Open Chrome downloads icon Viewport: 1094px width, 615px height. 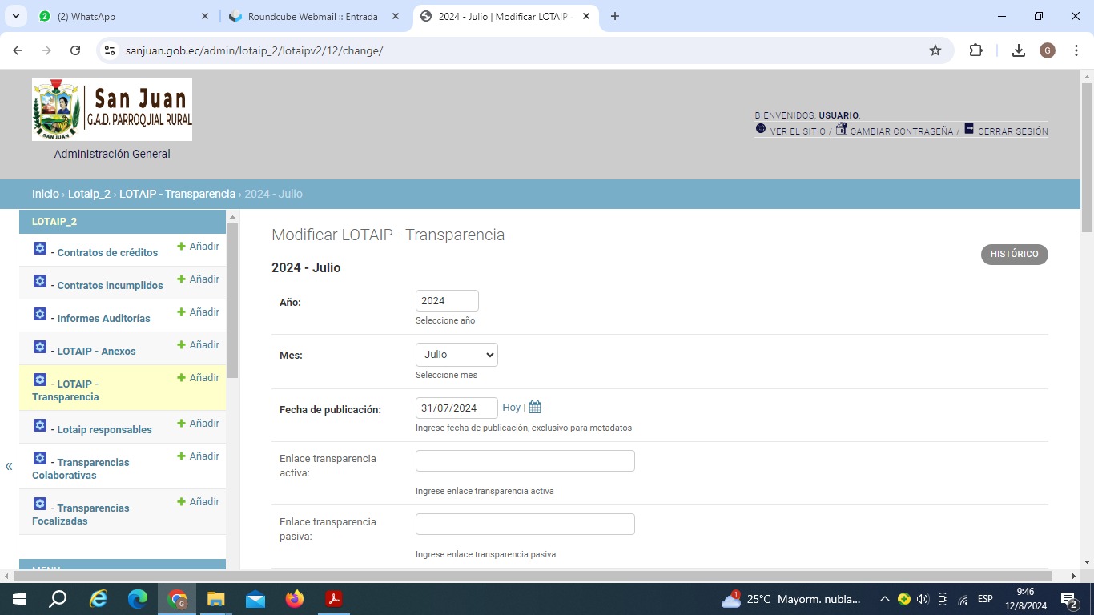1019,50
